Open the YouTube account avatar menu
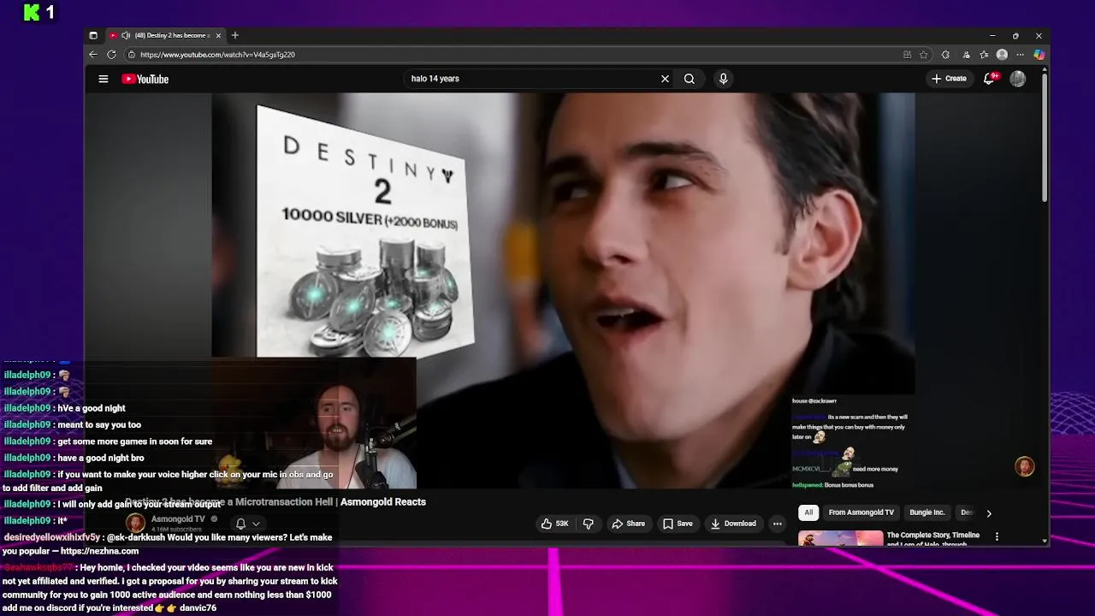1095x616 pixels. [x=1018, y=79]
